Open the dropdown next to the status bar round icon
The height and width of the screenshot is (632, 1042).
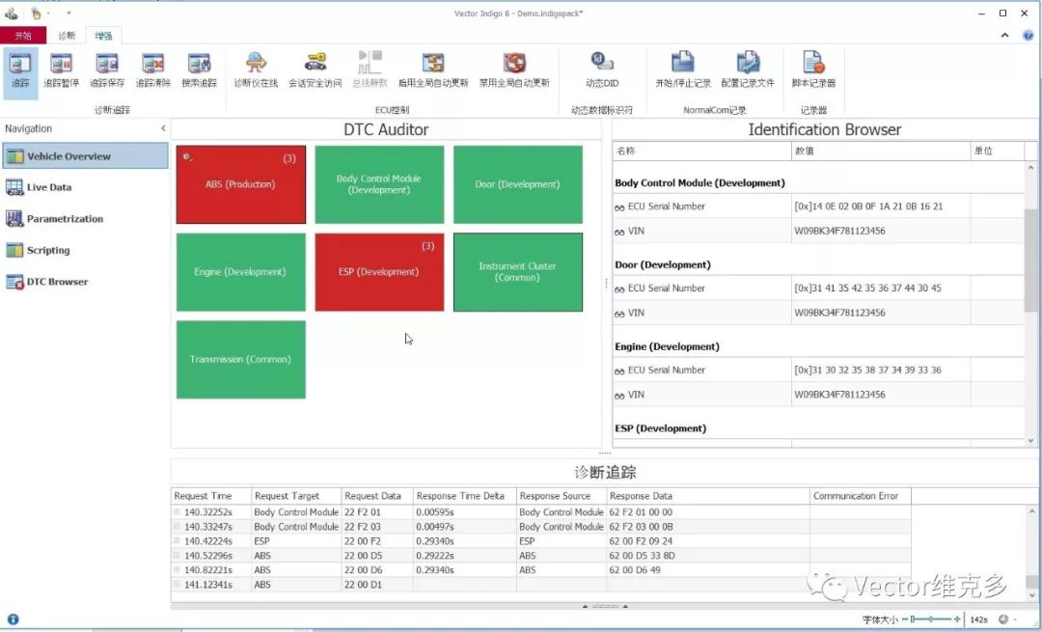1015,619
